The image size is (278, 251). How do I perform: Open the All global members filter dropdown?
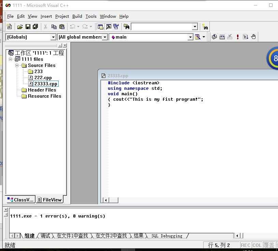(105, 37)
